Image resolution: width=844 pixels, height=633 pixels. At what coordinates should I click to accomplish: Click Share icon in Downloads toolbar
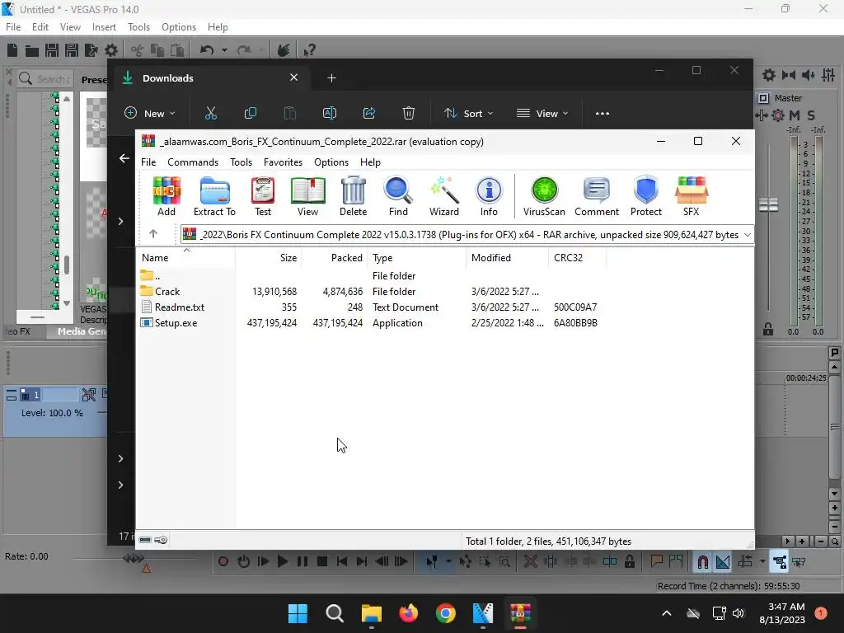coord(368,113)
